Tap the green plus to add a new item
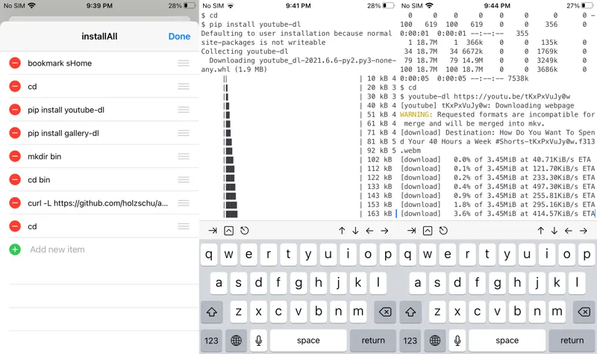Image resolution: width=597 pixels, height=354 pixels. click(x=15, y=249)
